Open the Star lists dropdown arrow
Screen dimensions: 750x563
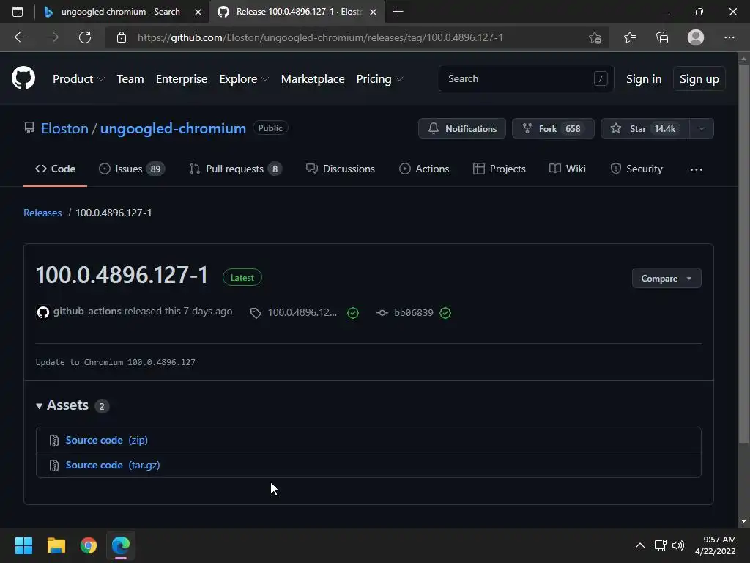click(702, 128)
